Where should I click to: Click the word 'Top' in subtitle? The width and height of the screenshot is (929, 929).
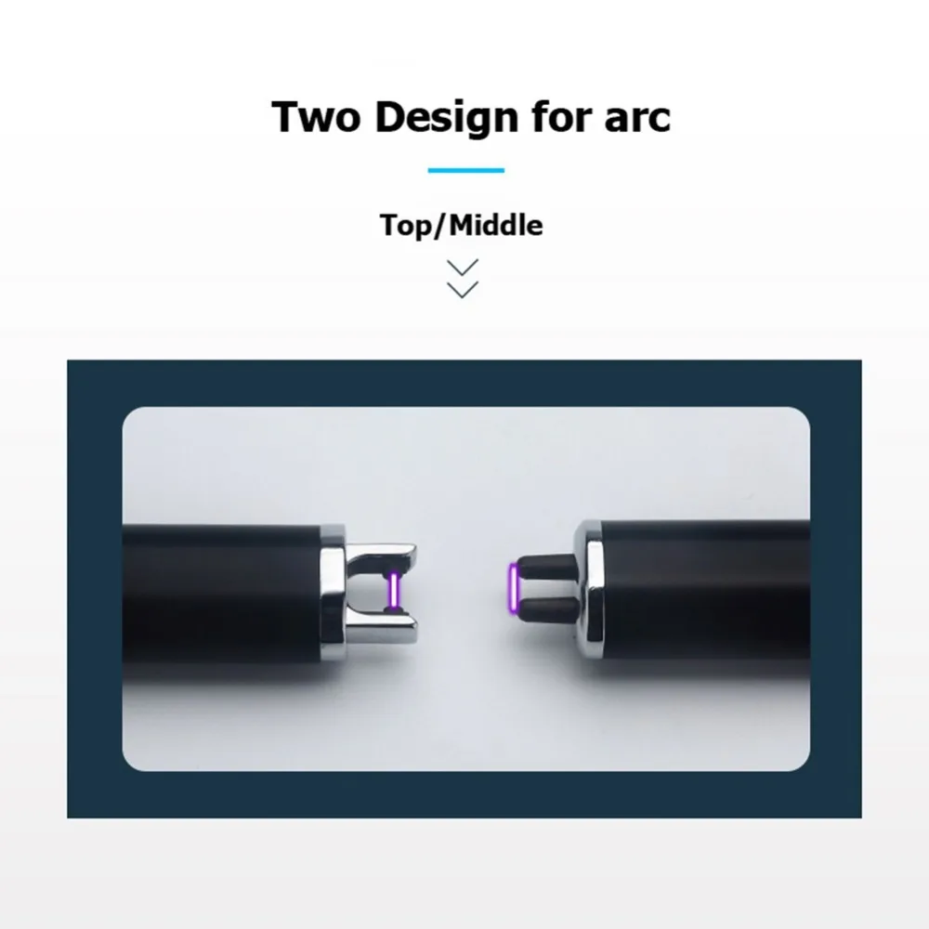tap(407, 225)
